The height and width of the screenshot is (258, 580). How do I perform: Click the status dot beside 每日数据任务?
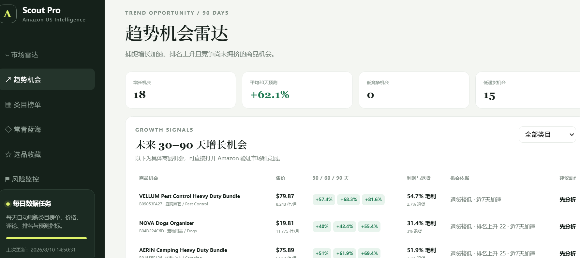pos(8,204)
